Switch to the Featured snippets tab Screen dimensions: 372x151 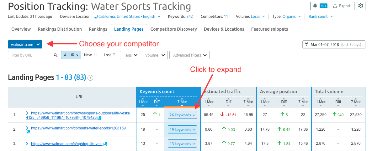269,29
